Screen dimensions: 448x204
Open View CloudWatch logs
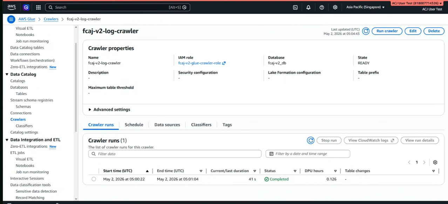point(371,140)
